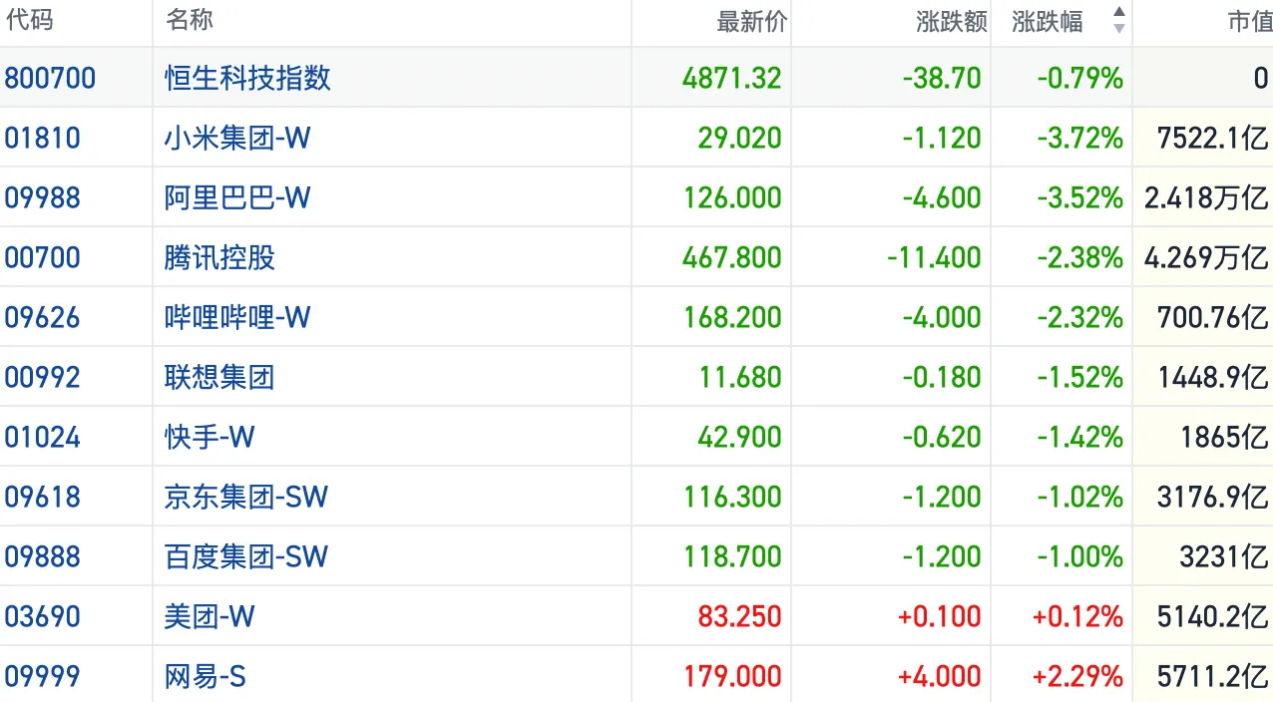
Task: Click the 800700 index code
Action: tap(50, 78)
